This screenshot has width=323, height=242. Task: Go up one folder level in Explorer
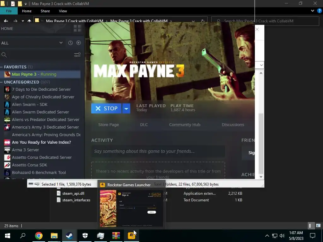pyautogui.click(x=29, y=21)
